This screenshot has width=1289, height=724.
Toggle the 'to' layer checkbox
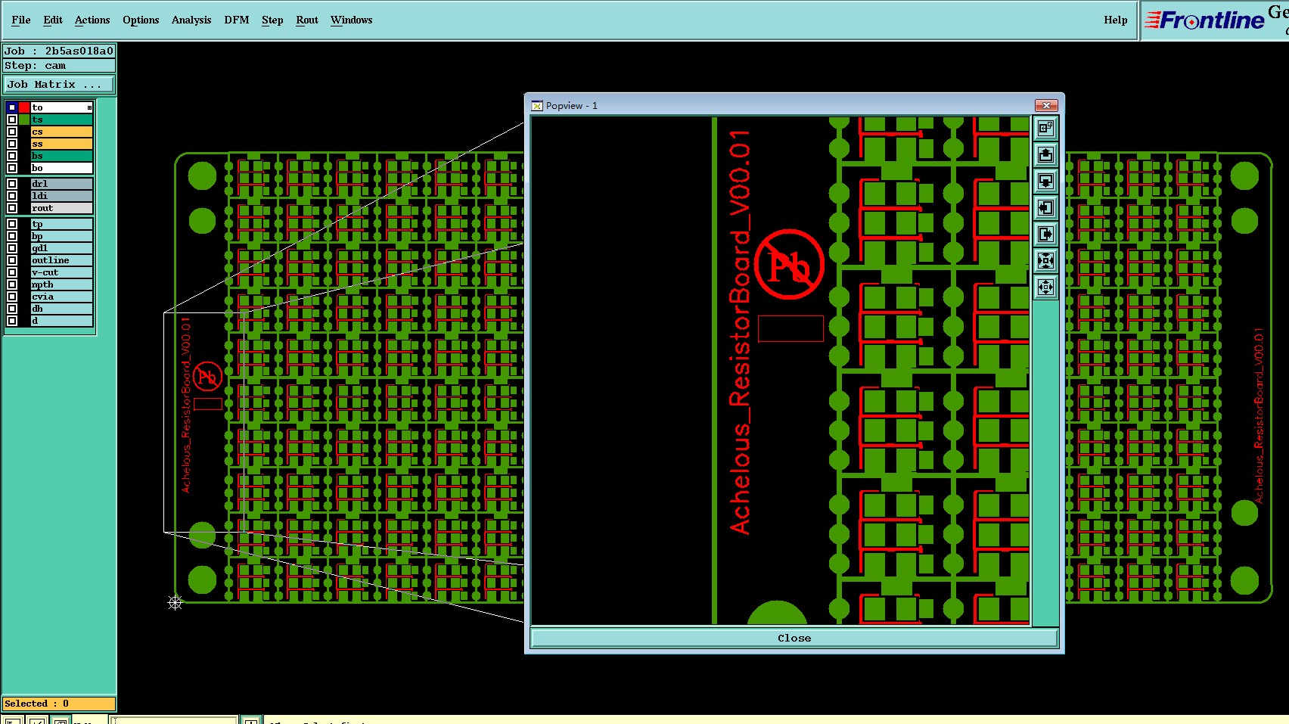coord(12,107)
